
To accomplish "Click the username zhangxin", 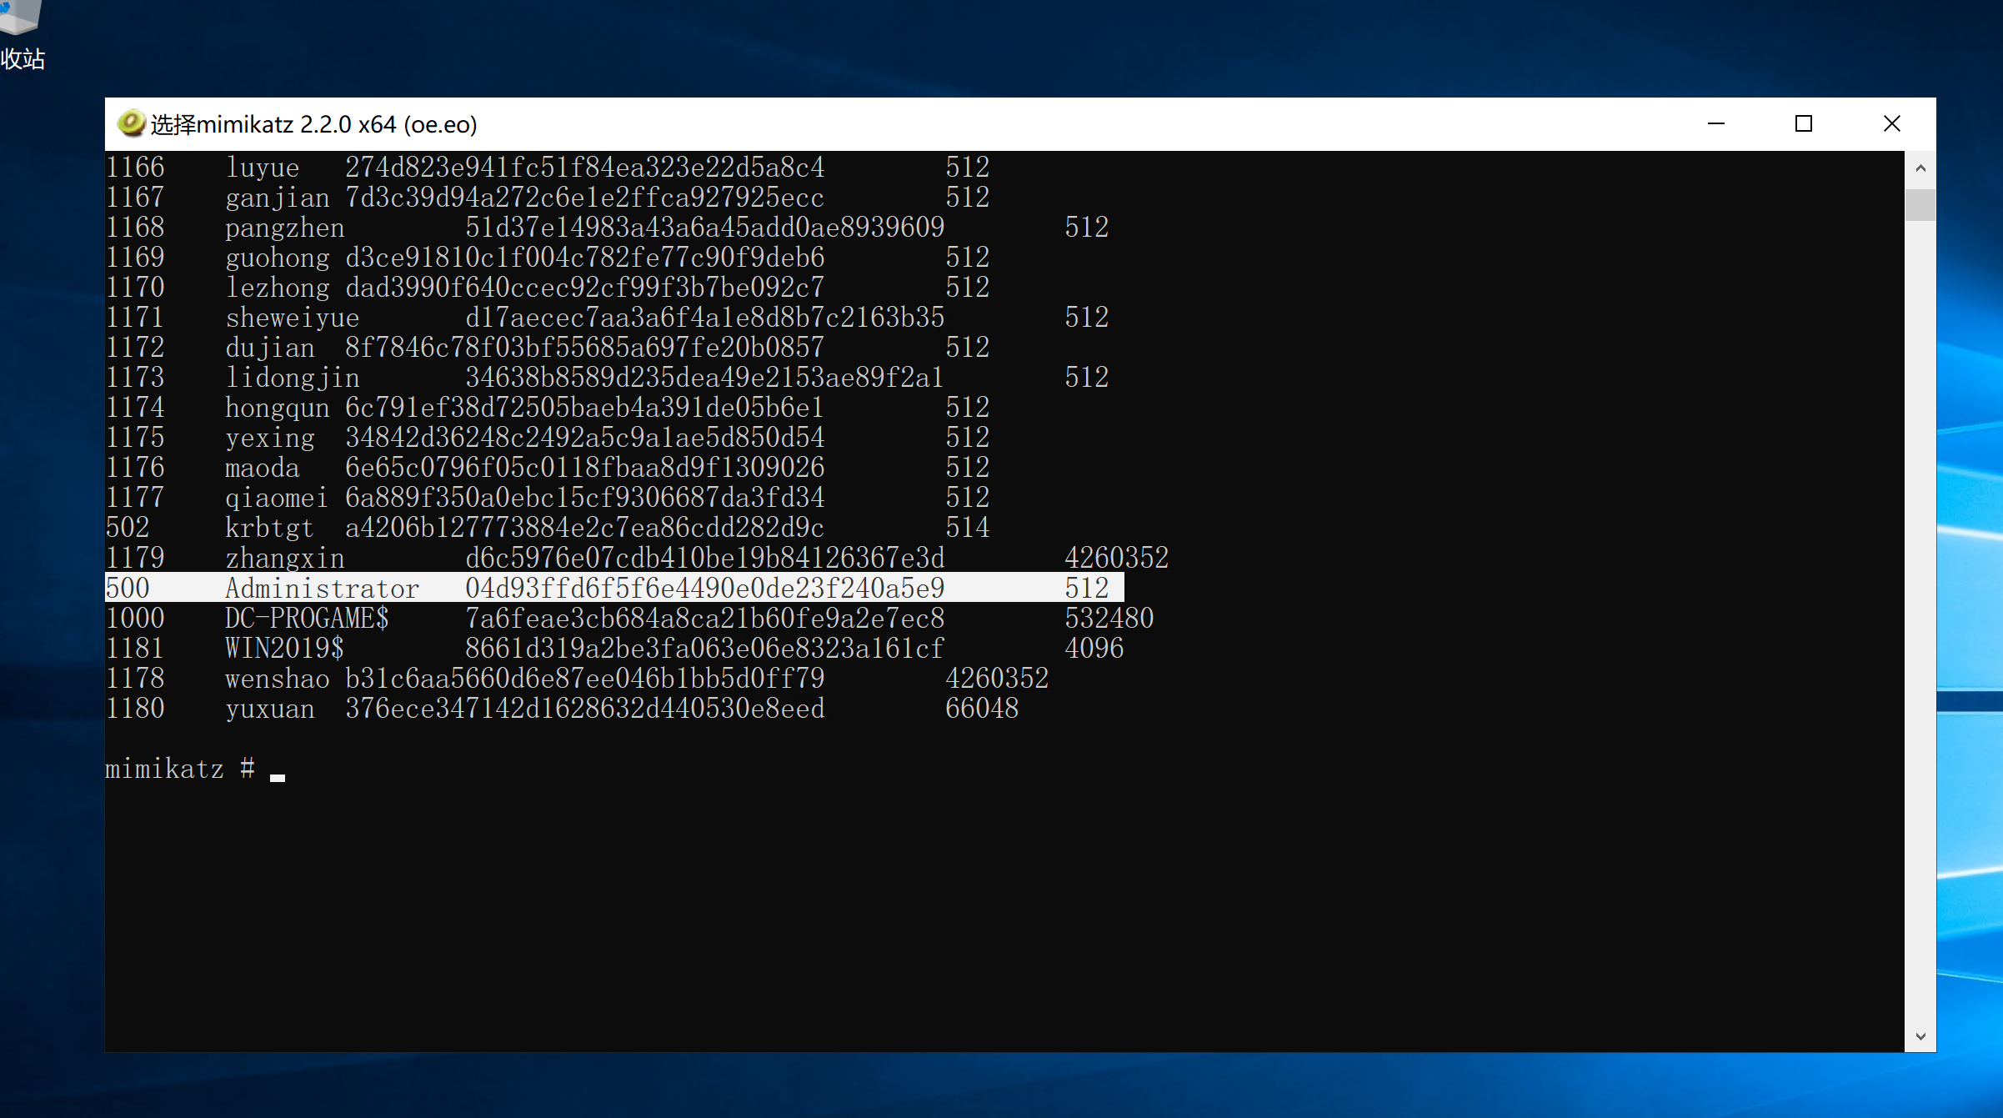I will [284, 558].
